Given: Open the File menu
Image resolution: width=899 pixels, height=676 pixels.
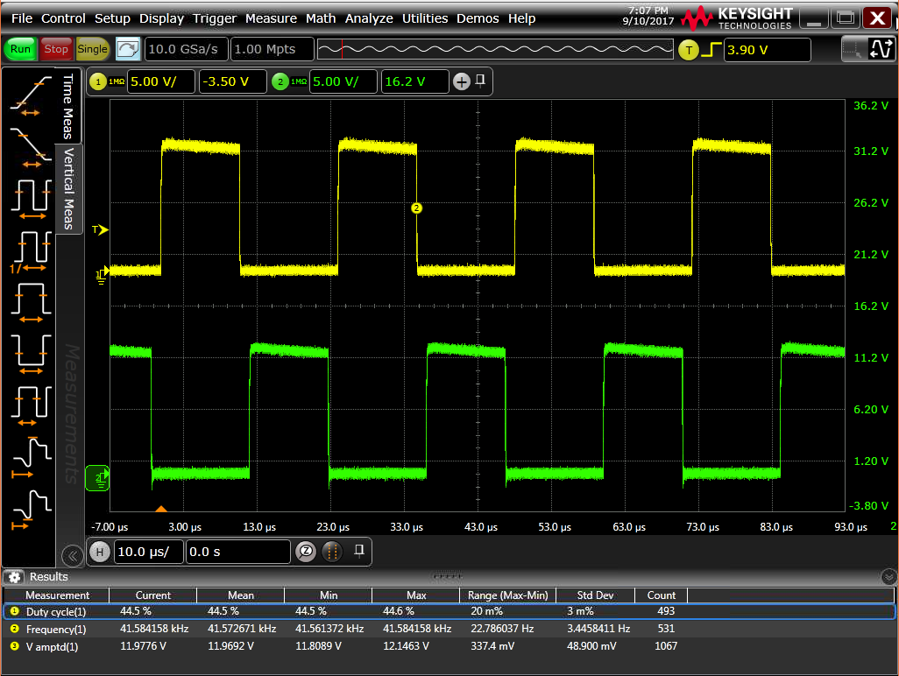Looking at the screenshot, I should [22, 18].
